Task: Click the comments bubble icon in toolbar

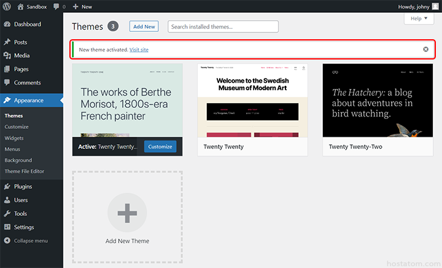Action: [x=56, y=6]
